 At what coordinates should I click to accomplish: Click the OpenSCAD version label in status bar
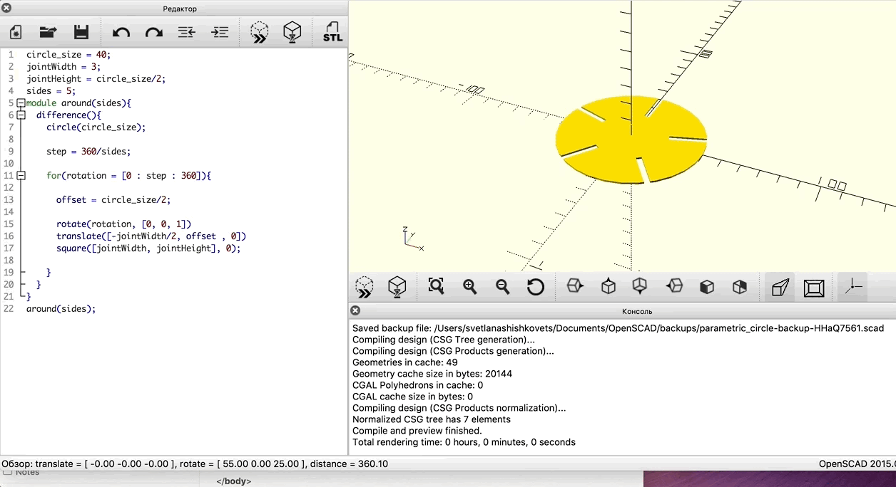point(857,464)
